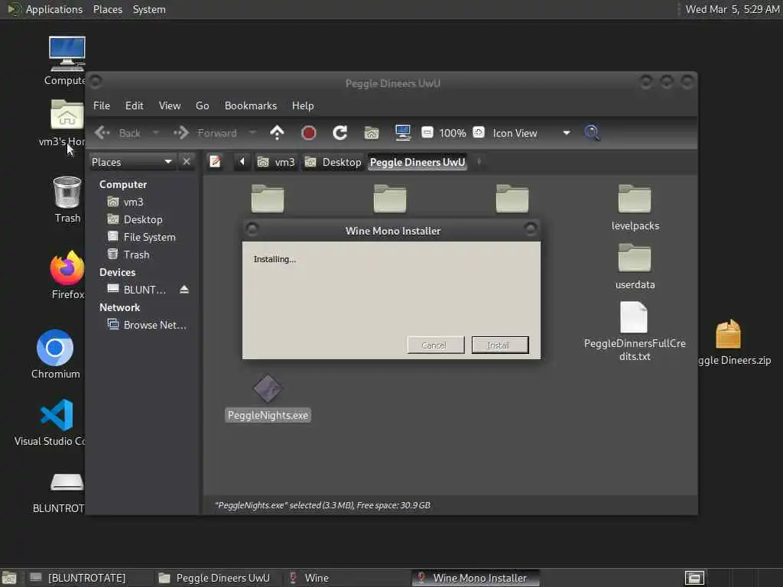This screenshot has width=783, height=587.
Task: Click the 100% zoom level
Action: 453,133
